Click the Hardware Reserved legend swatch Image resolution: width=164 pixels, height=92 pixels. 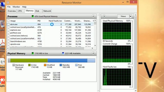click(14, 65)
